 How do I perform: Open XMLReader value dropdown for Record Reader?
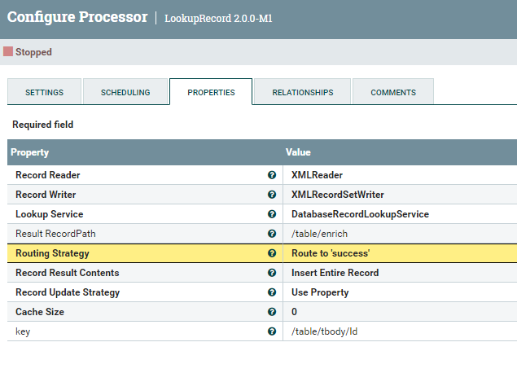[318, 175]
